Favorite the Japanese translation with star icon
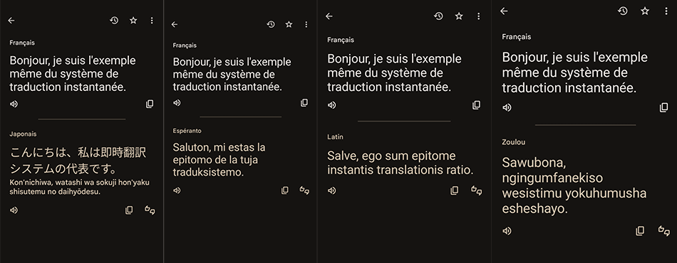Screen dimensions: 677x263 click(133, 20)
